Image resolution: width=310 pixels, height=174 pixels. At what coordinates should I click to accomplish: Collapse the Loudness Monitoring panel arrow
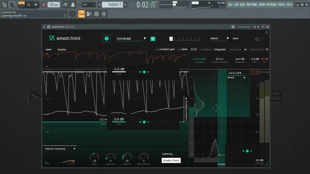(186, 98)
